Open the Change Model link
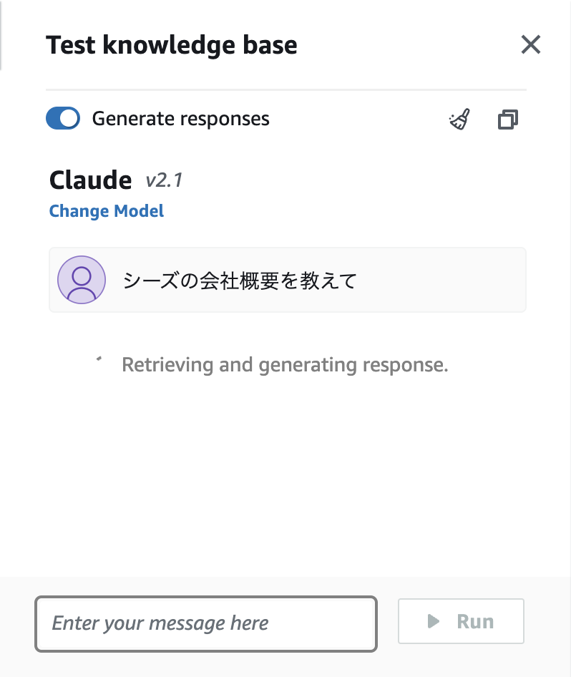Screen dimensions: 571x677 point(107,211)
